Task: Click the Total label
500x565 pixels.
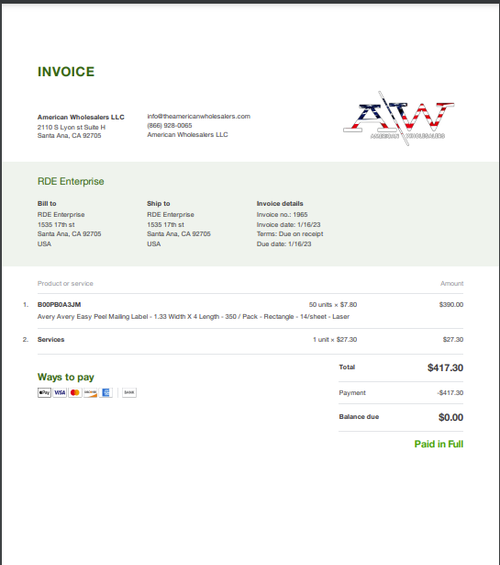Action: tap(347, 367)
